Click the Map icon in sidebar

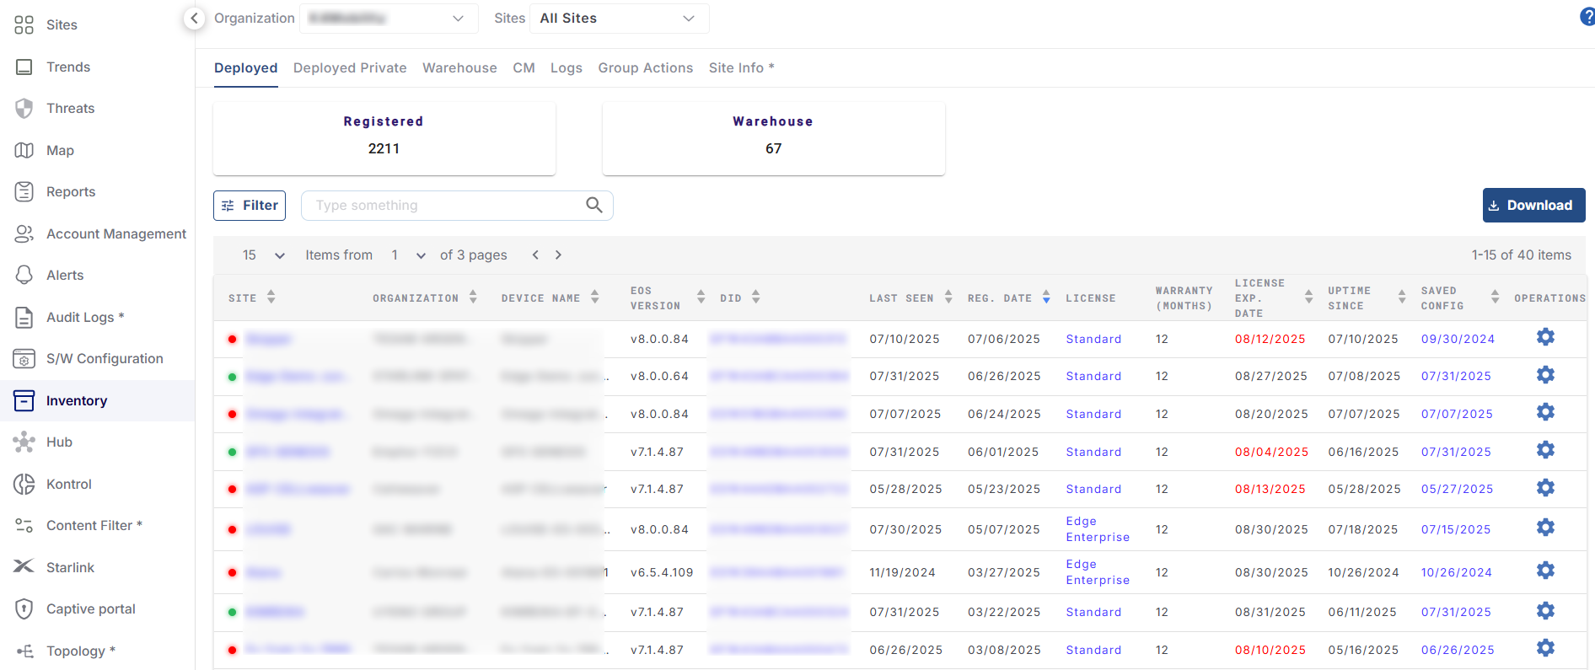(24, 150)
